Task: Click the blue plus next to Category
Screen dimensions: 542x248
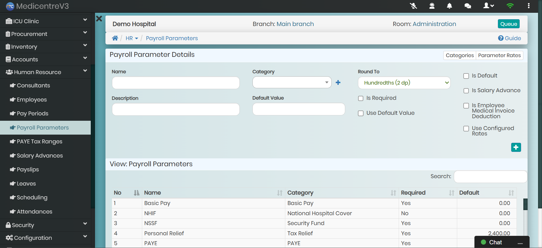Action: click(x=338, y=83)
